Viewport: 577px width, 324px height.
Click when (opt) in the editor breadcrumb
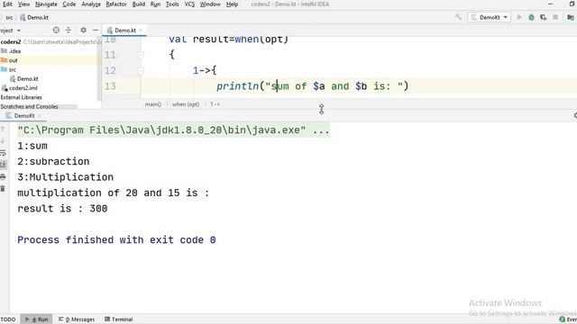point(186,104)
